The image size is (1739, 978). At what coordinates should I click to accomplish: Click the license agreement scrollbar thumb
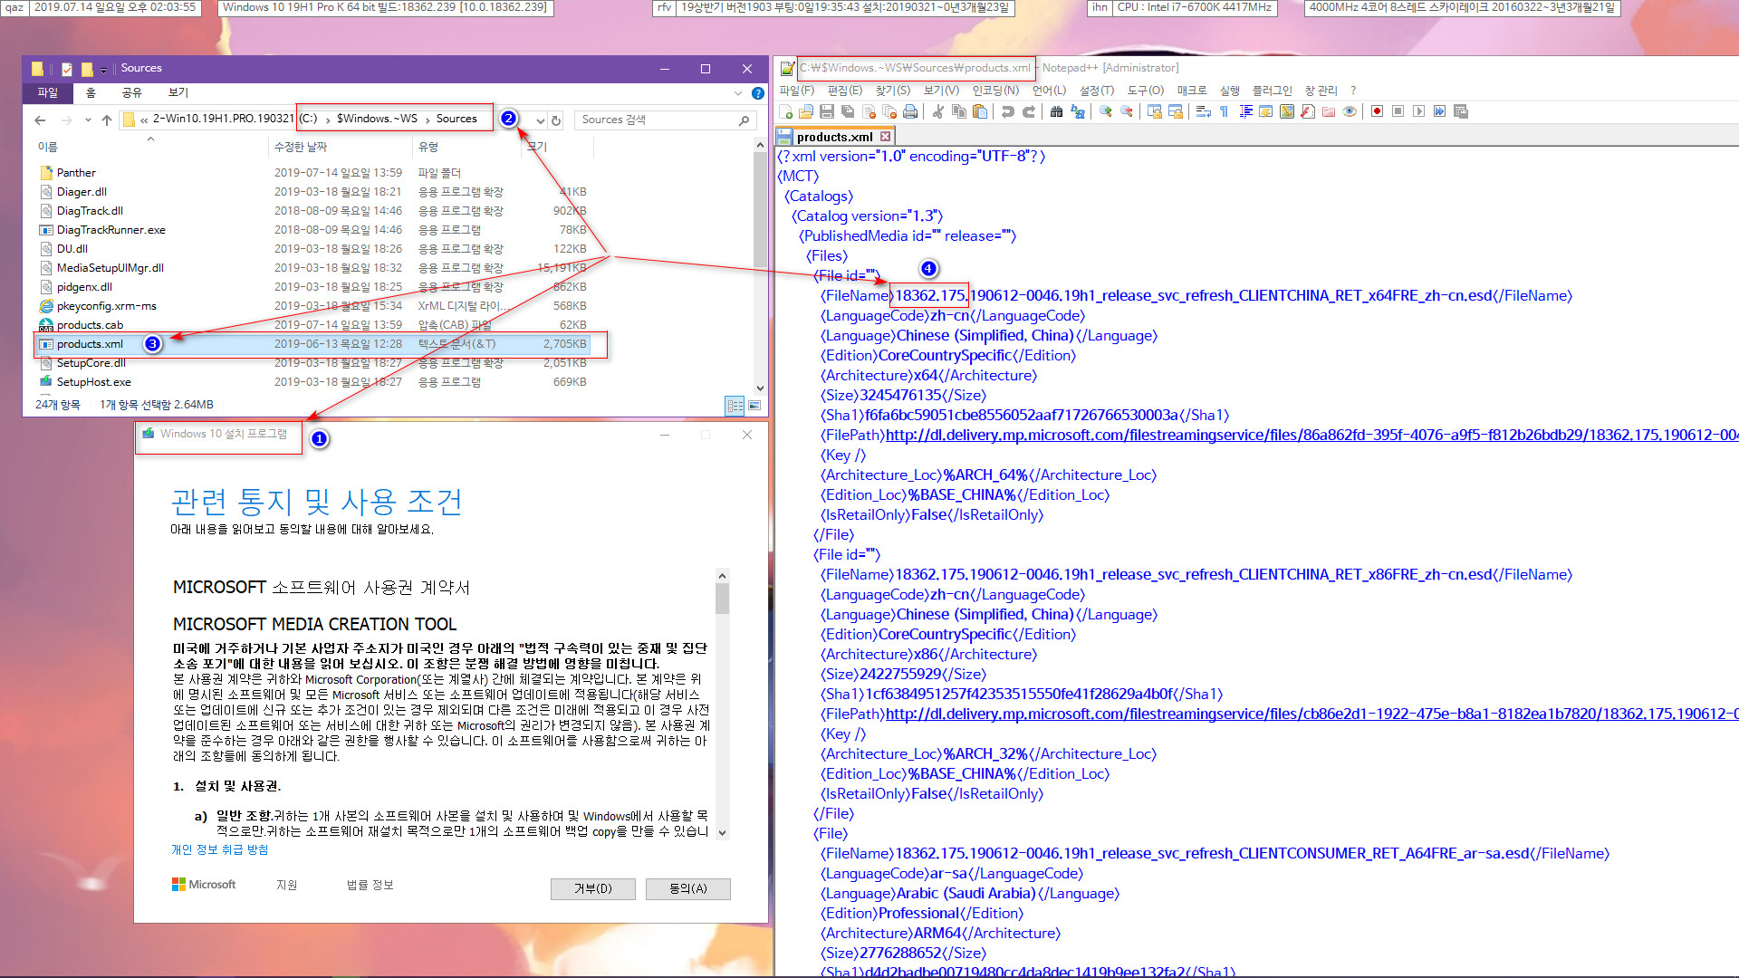click(722, 599)
